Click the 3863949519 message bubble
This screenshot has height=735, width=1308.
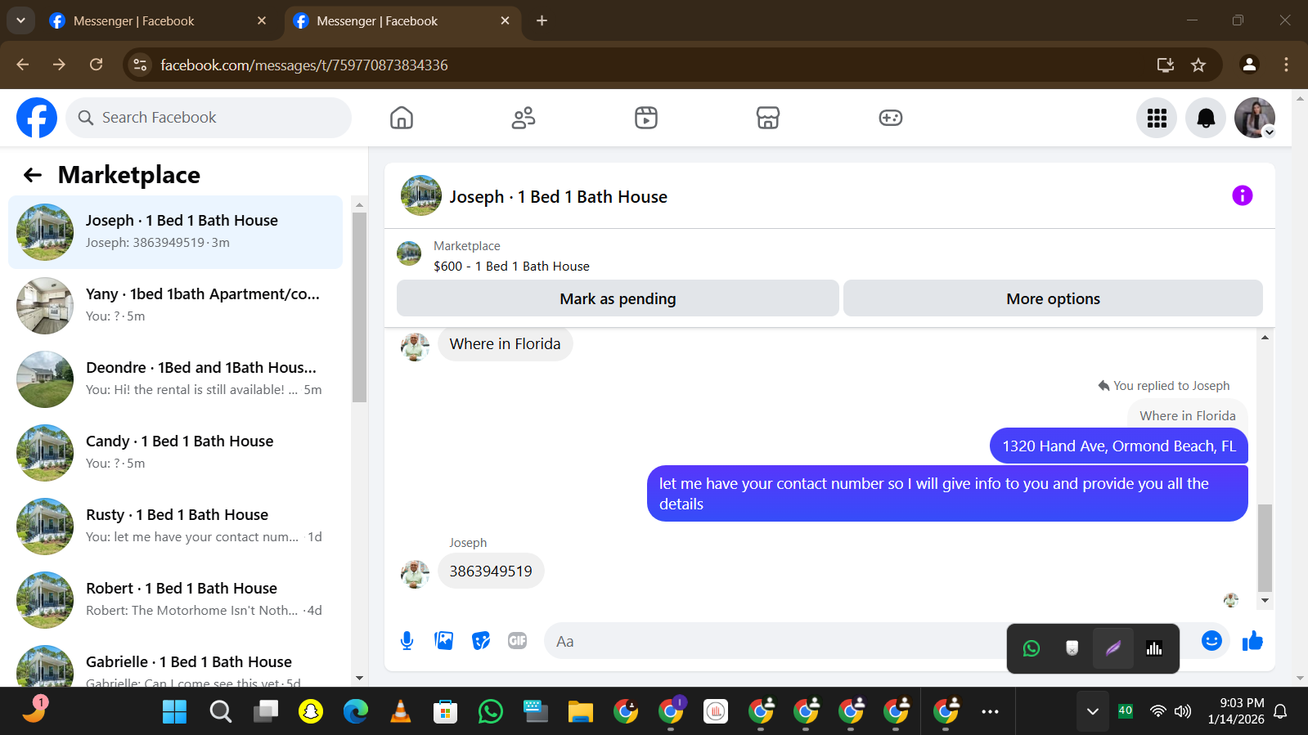pyautogui.click(x=491, y=571)
